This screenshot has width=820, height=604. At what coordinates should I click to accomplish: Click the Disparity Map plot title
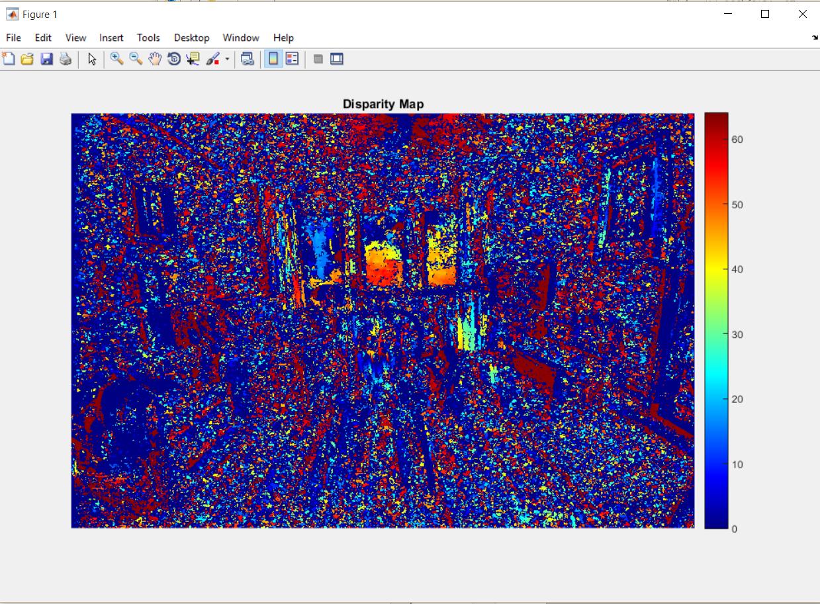tap(383, 104)
